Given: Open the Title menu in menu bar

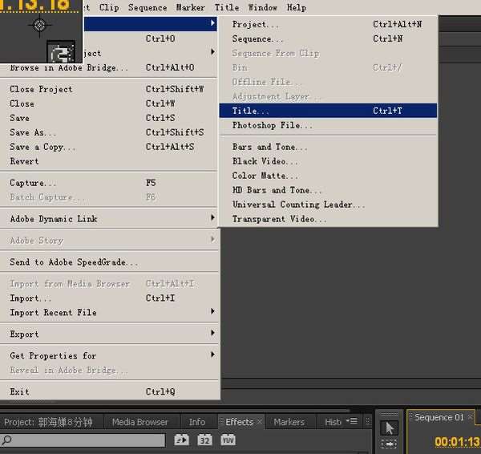Looking at the screenshot, I should pyautogui.click(x=227, y=7).
